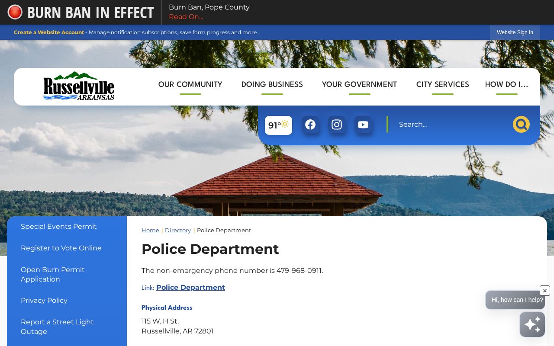Click the non-emergency phone number sentence
This screenshot has height=346, width=554.
point(232,271)
